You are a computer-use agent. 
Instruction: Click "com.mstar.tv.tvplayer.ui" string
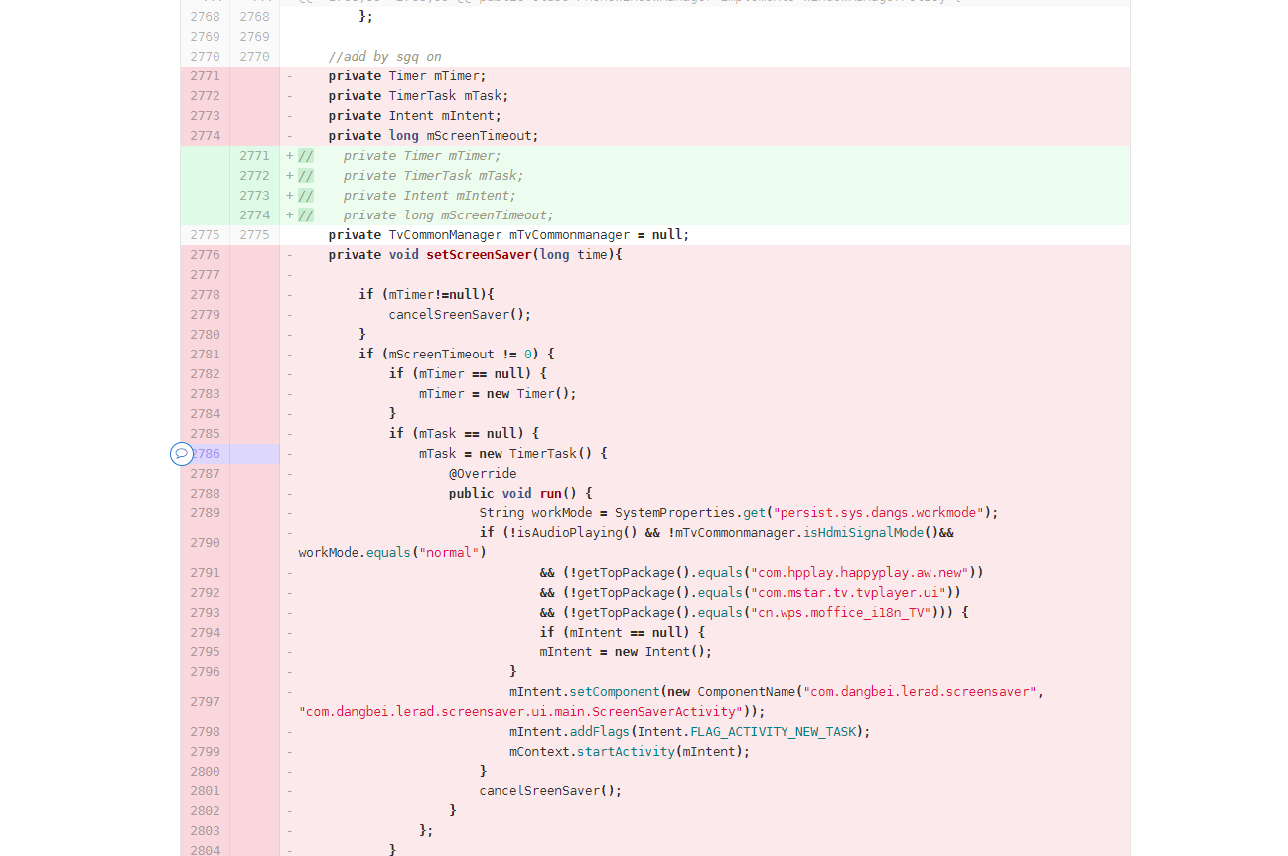pyautogui.click(x=848, y=593)
